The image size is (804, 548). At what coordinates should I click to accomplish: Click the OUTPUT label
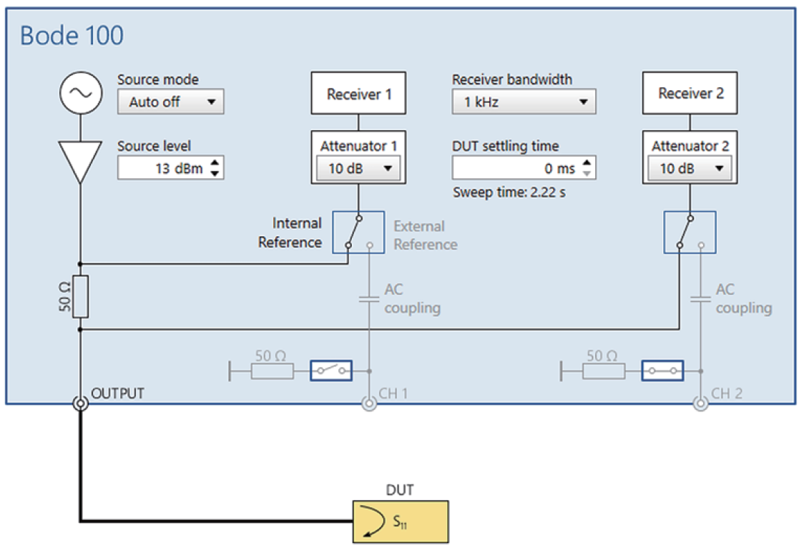tap(117, 393)
